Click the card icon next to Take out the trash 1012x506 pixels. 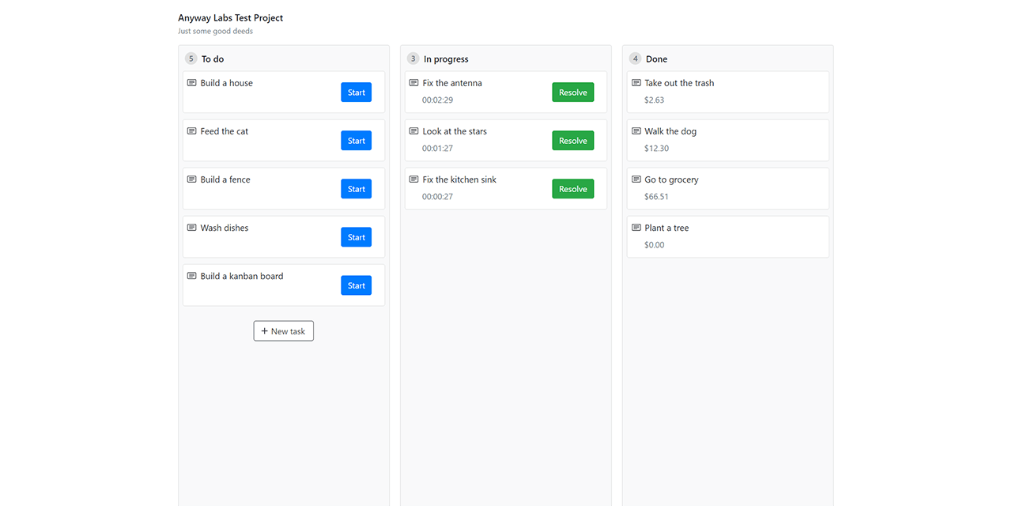tap(636, 83)
